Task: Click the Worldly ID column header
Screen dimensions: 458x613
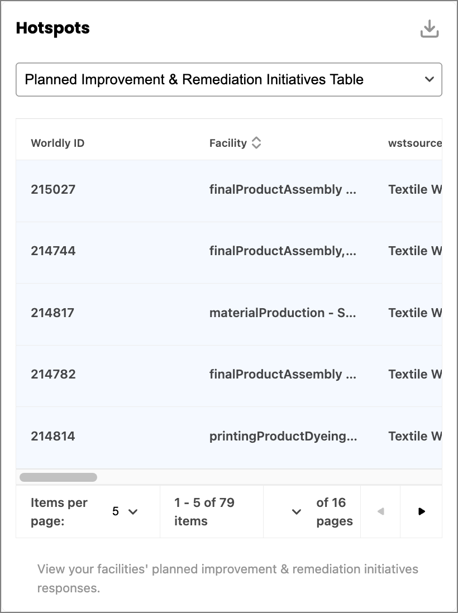Action: click(58, 143)
